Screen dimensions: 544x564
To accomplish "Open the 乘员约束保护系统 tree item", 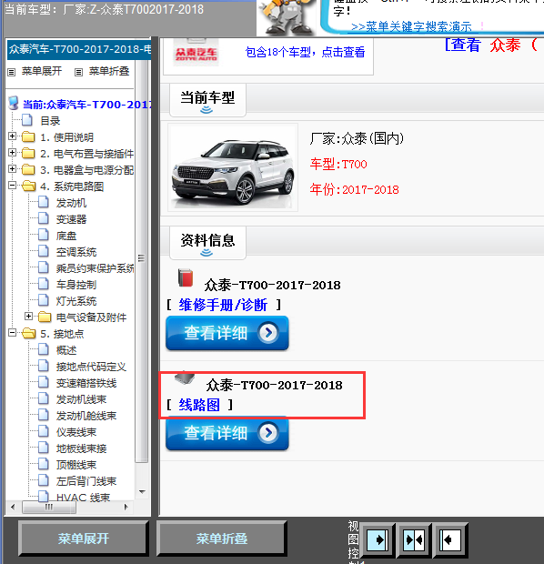I will coord(95,268).
